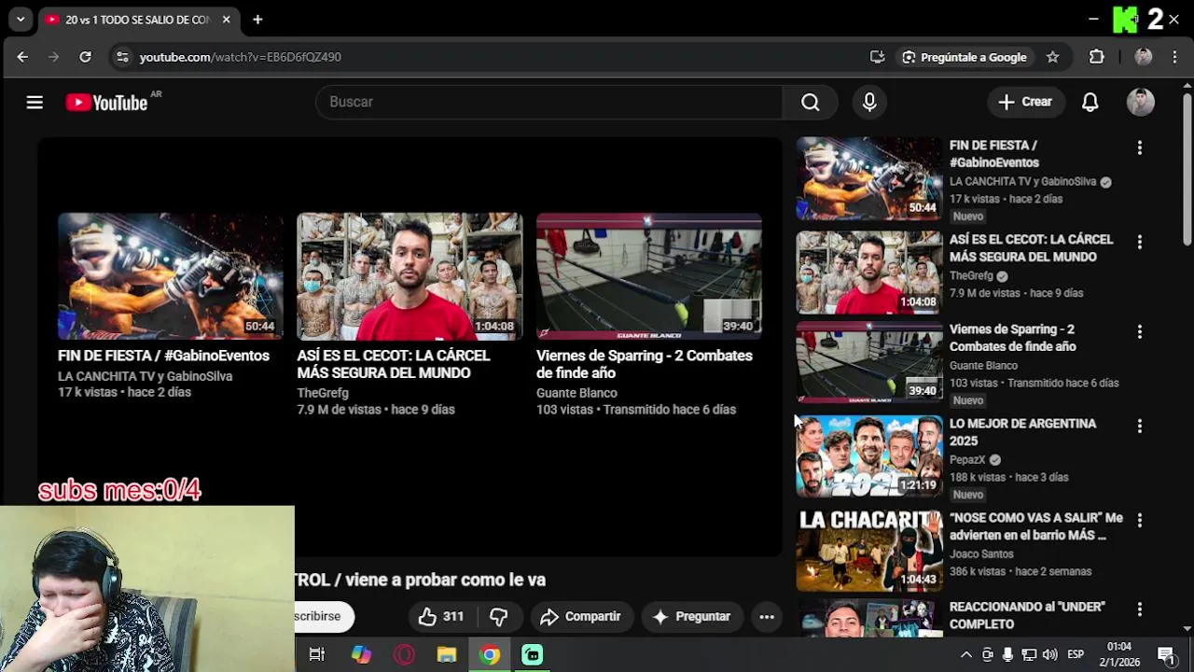This screenshot has width=1194, height=672.
Task: Click the Preguntar button
Action: [691, 616]
